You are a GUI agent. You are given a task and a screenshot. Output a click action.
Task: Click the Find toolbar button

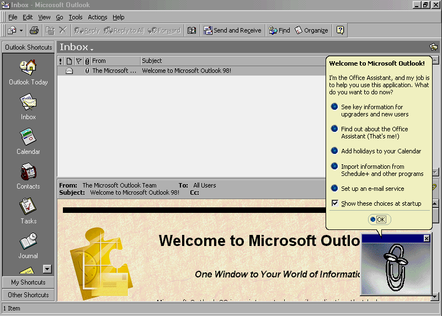[x=279, y=30]
